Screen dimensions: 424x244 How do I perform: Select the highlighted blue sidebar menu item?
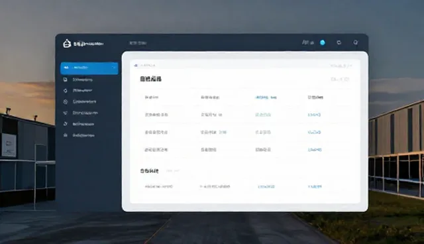click(89, 68)
